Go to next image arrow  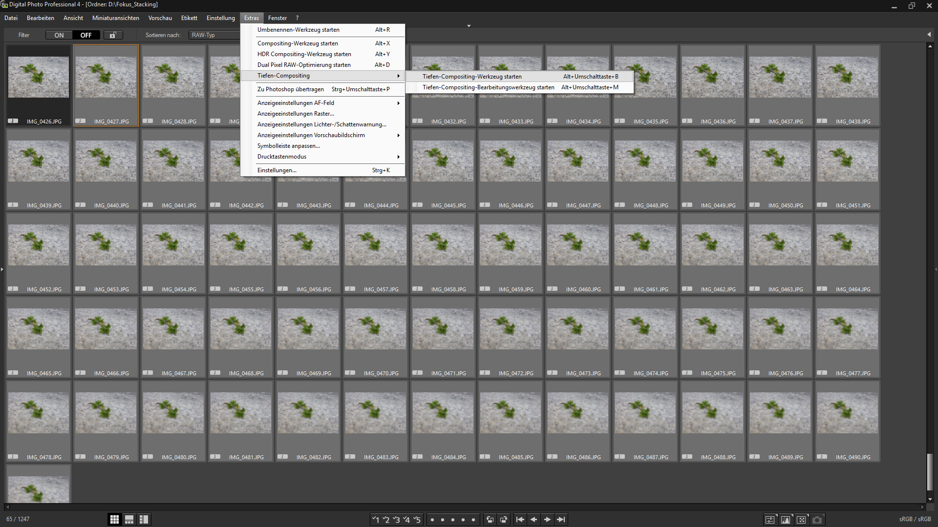[x=547, y=520]
